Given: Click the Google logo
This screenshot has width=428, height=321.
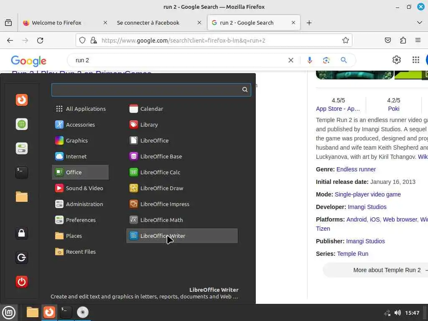Looking at the screenshot, I should (29, 61).
